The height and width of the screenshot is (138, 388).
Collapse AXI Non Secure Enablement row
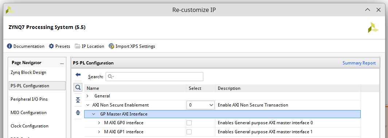click(x=87, y=105)
